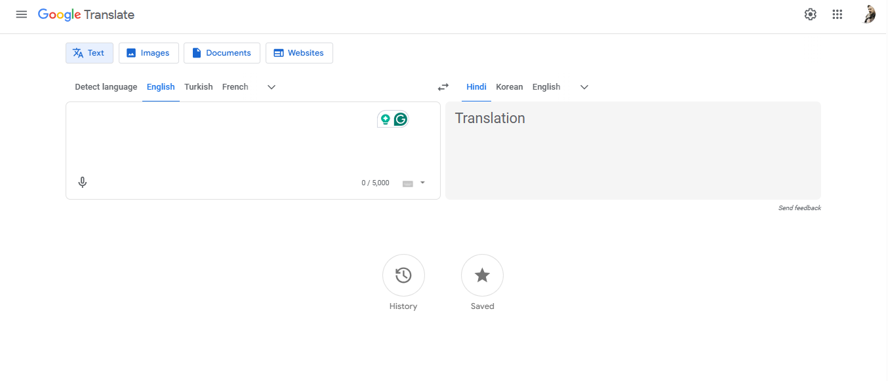
Task: Select French as source language
Action: coord(235,87)
